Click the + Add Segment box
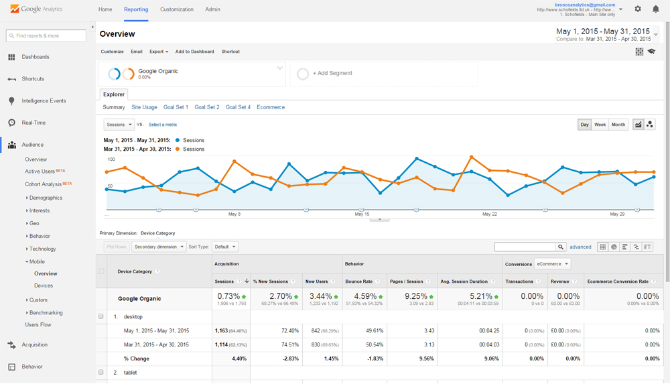Screen dimensions: 670x384 (384, 74)
